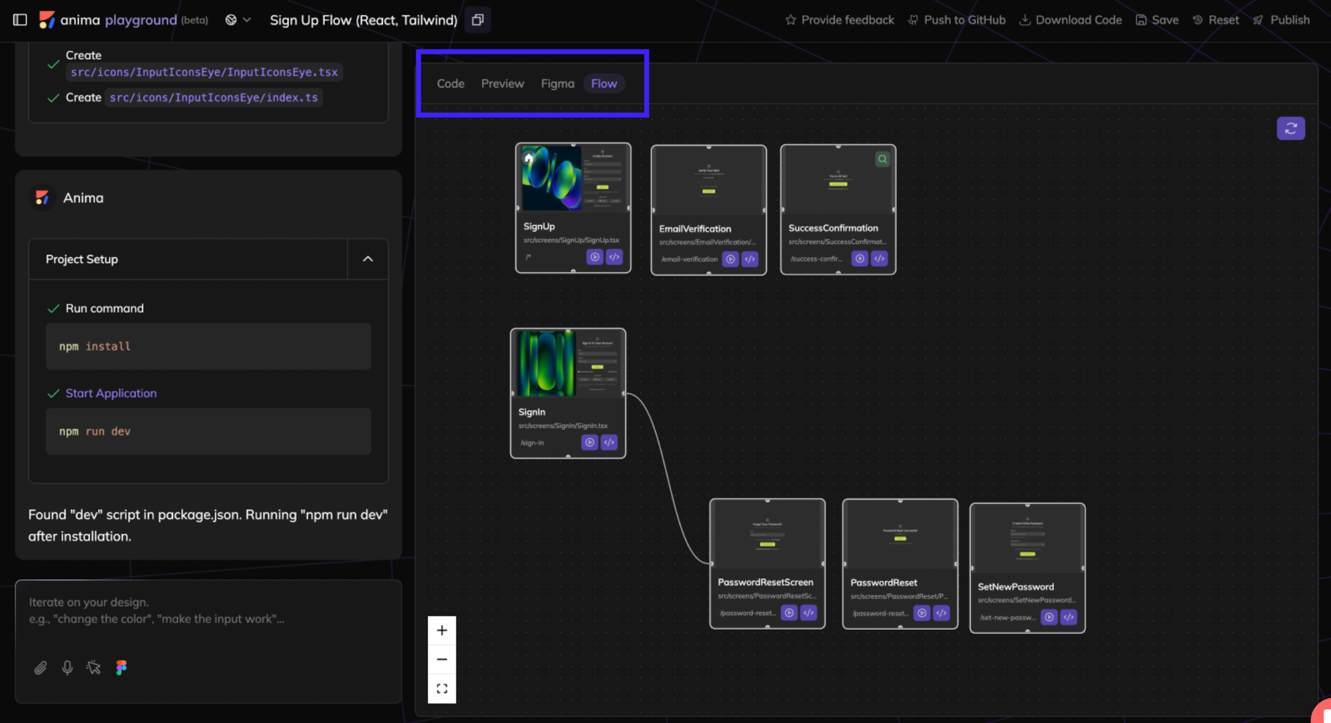Click the Publish button
The image size is (1331, 723).
tap(1281, 20)
